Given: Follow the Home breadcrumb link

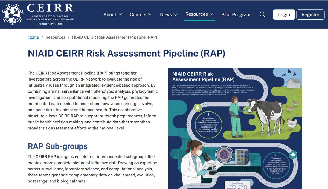Looking at the screenshot, I should click(x=33, y=37).
